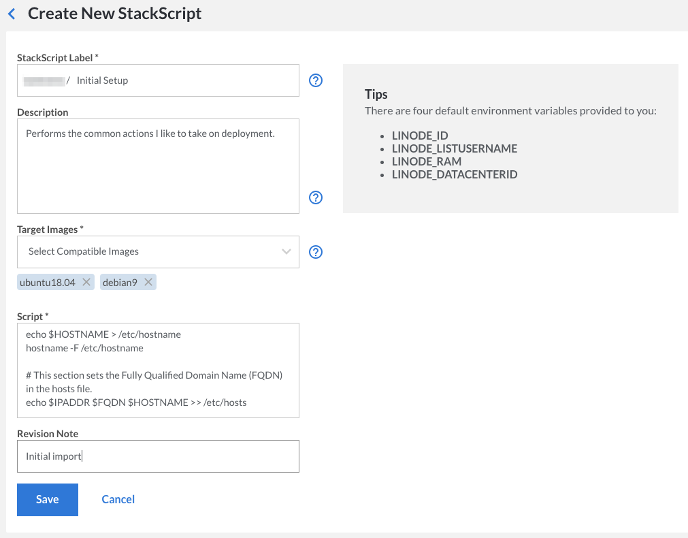The height and width of the screenshot is (538, 688).
Task: Click LINODE_LISTUSERNAME in the Tips panel
Action: click(x=455, y=149)
